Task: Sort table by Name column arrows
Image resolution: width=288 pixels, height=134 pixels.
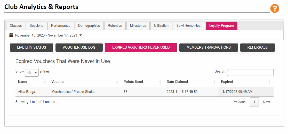Action: pos(45,82)
